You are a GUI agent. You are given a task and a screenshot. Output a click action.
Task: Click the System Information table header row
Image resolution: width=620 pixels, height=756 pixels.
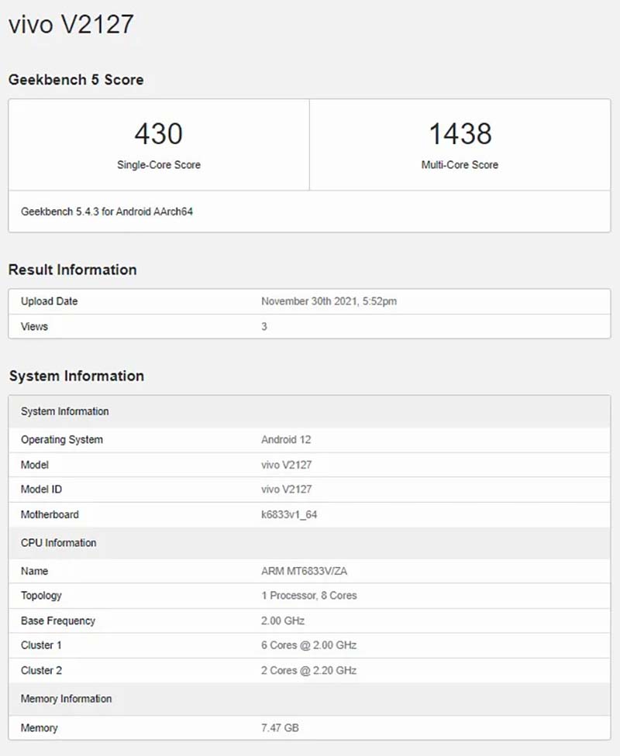click(x=309, y=412)
